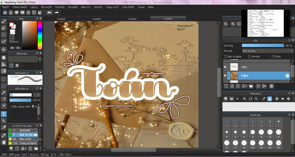The image size is (295, 157).
Task: Hide the Lớp3 layer visibility dot
Action: 225,75
